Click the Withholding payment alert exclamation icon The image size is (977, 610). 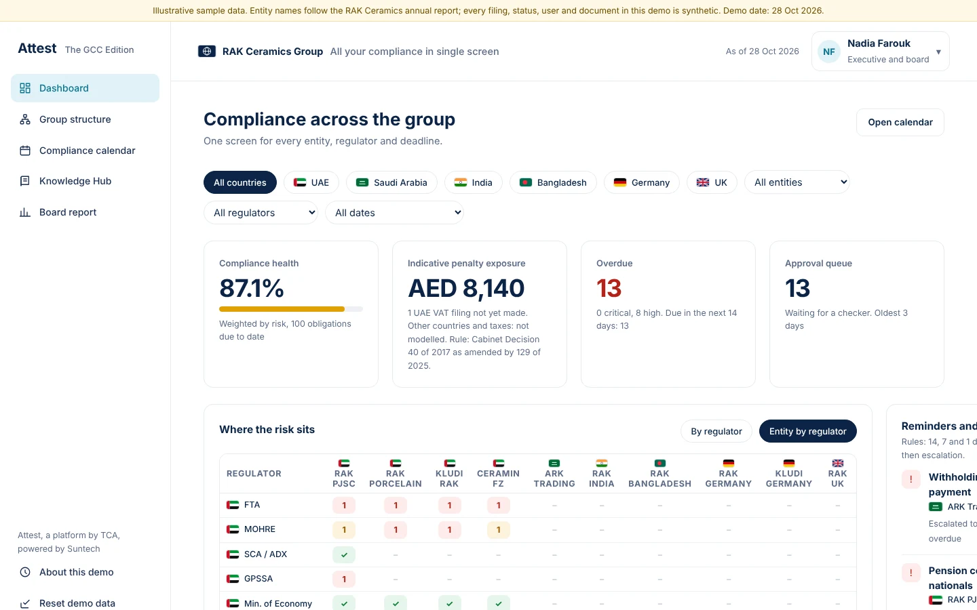coord(911,479)
